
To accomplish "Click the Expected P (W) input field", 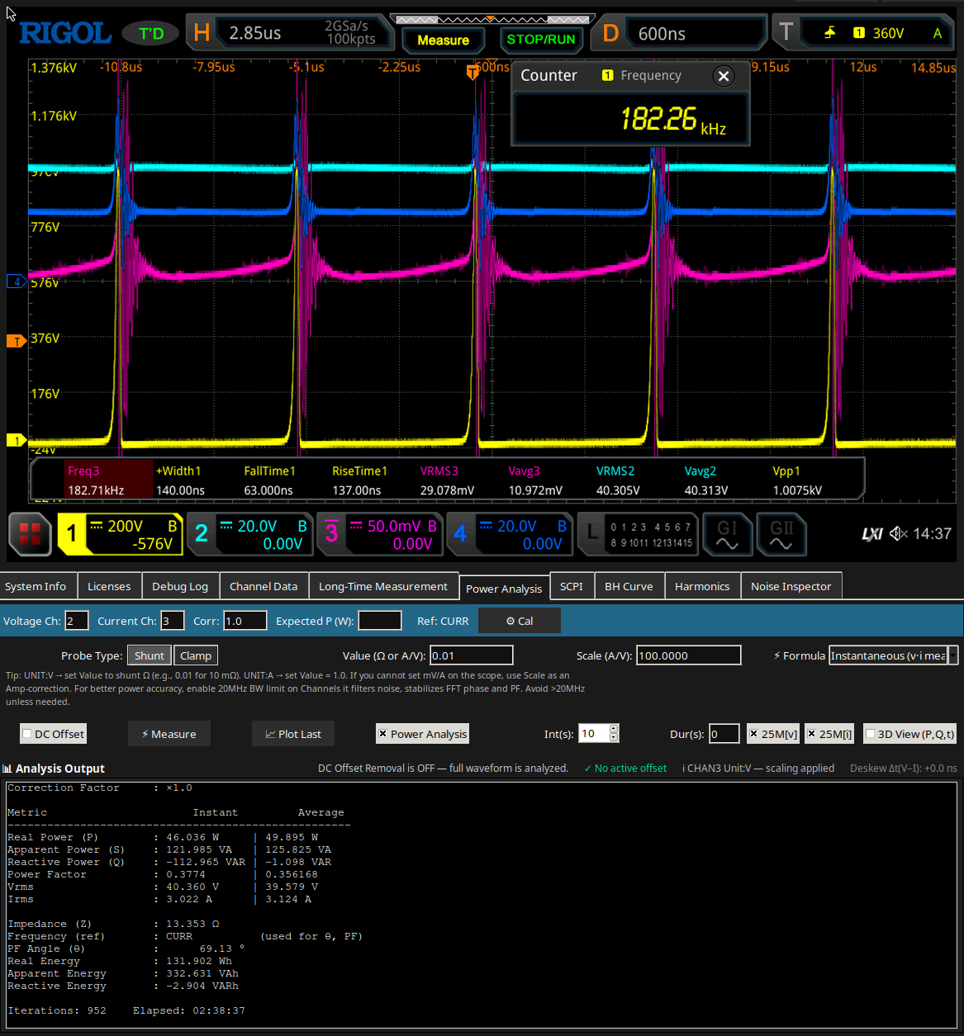I will (379, 620).
